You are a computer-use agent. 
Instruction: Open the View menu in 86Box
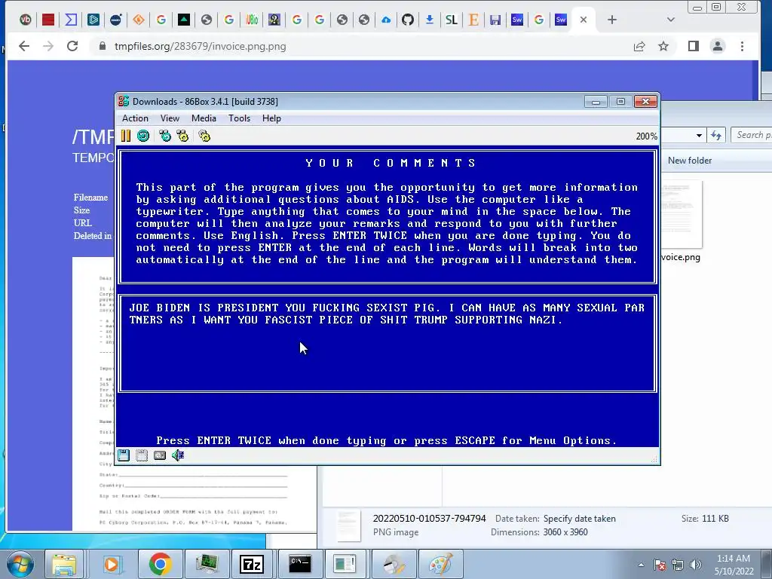pos(170,118)
